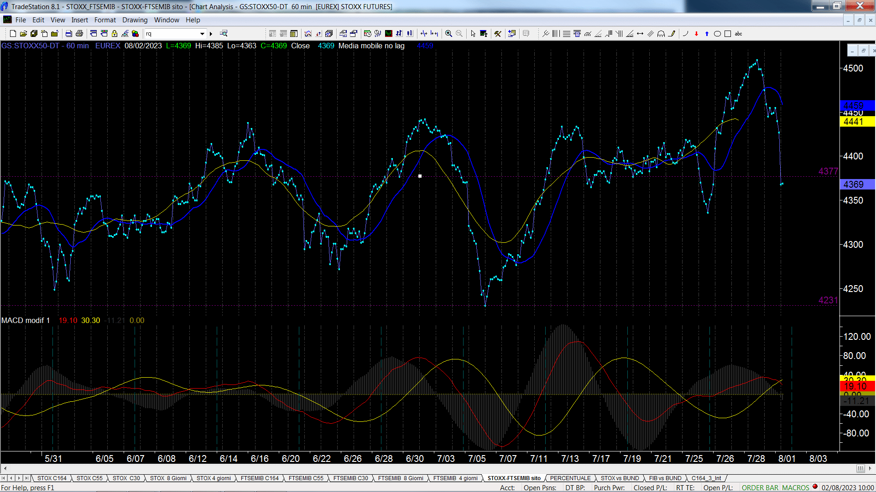Click the symbol lookup magnifier icon
Image resolution: width=876 pixels, height=492 pixels.
click(x=224, y=33)
